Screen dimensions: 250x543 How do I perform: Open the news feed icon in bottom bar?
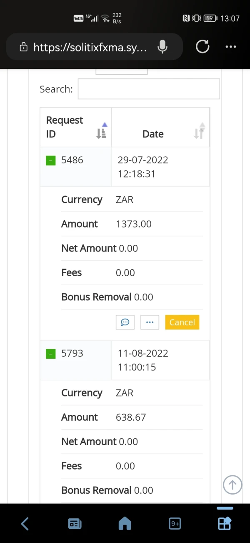point(75,523)
